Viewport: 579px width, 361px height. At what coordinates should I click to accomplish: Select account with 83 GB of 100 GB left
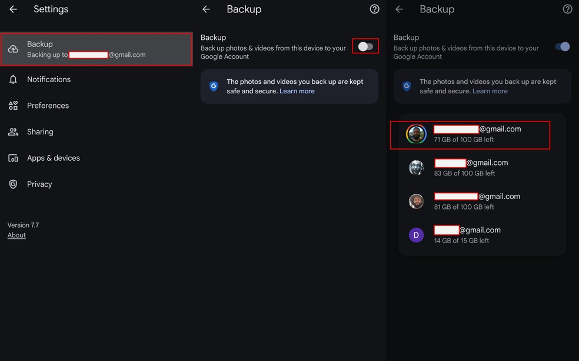point(470,168)
